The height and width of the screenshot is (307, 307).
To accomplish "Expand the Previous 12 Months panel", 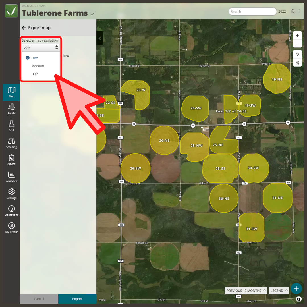I will [246, 291].
